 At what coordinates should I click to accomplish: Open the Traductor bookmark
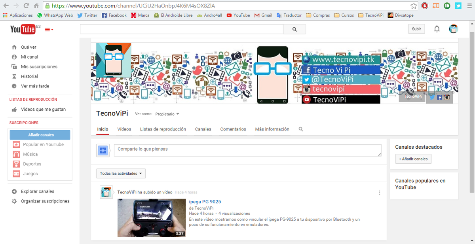pyautogui.click(x=289, y=15)
